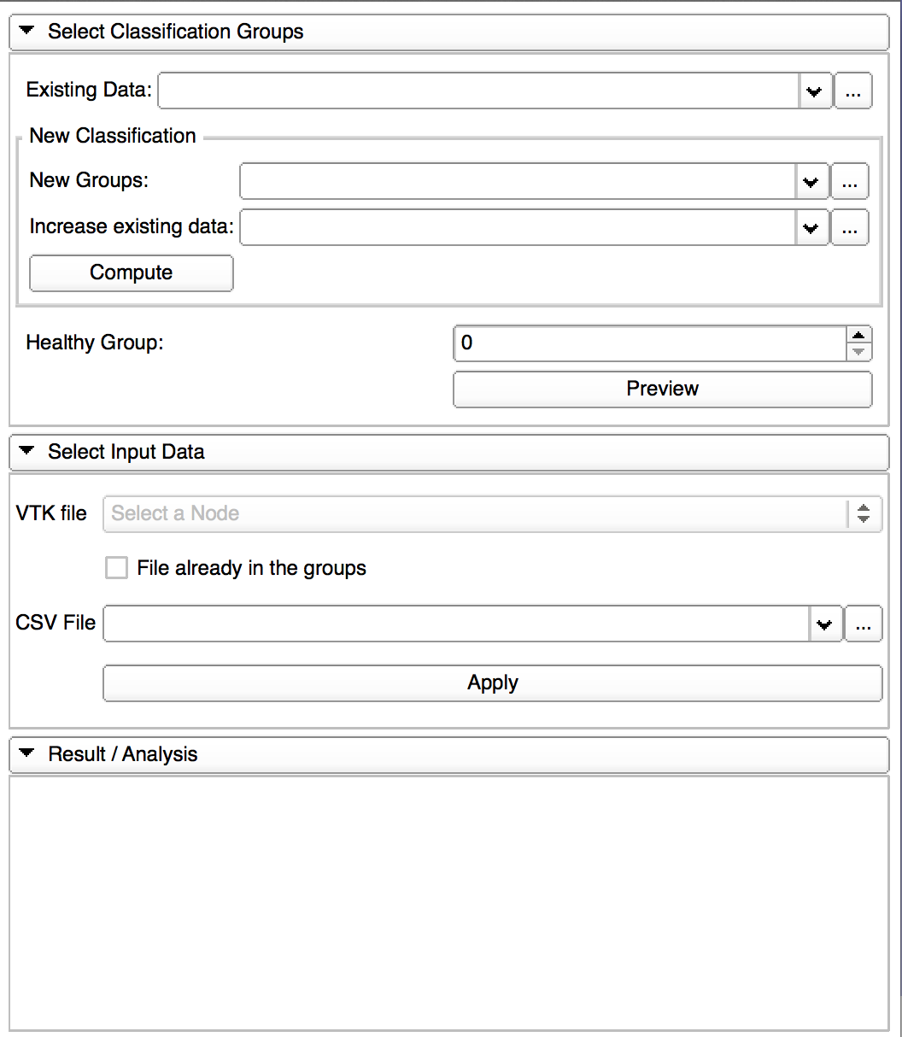902x1037 pixels.
Task: Click browse button next to Existing Data
Action: coord(852,91)
